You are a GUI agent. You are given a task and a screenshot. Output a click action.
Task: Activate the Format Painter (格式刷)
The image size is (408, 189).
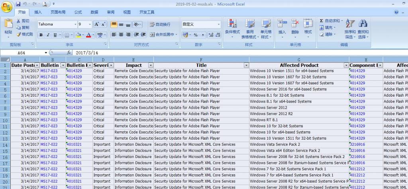click(24, 34)
